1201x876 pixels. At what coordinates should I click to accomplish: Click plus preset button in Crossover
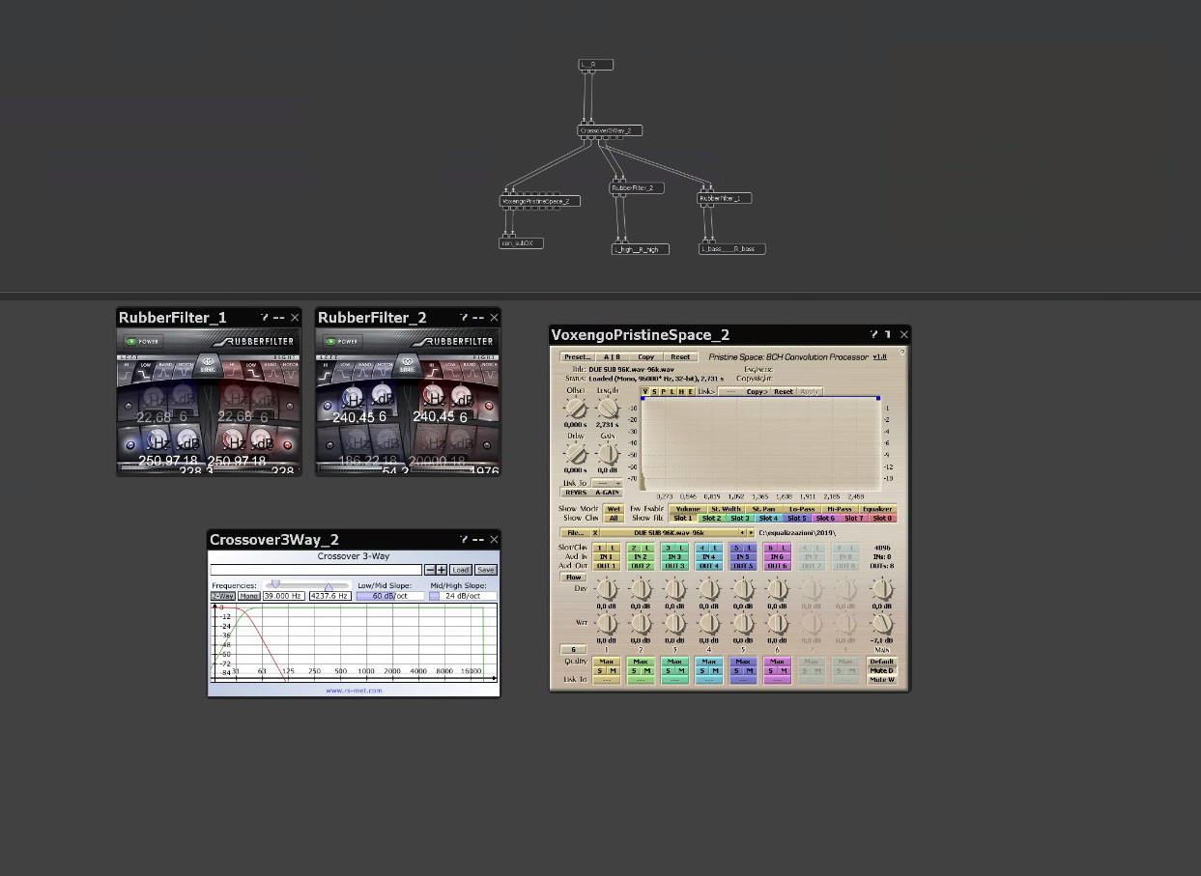point(442,570)
